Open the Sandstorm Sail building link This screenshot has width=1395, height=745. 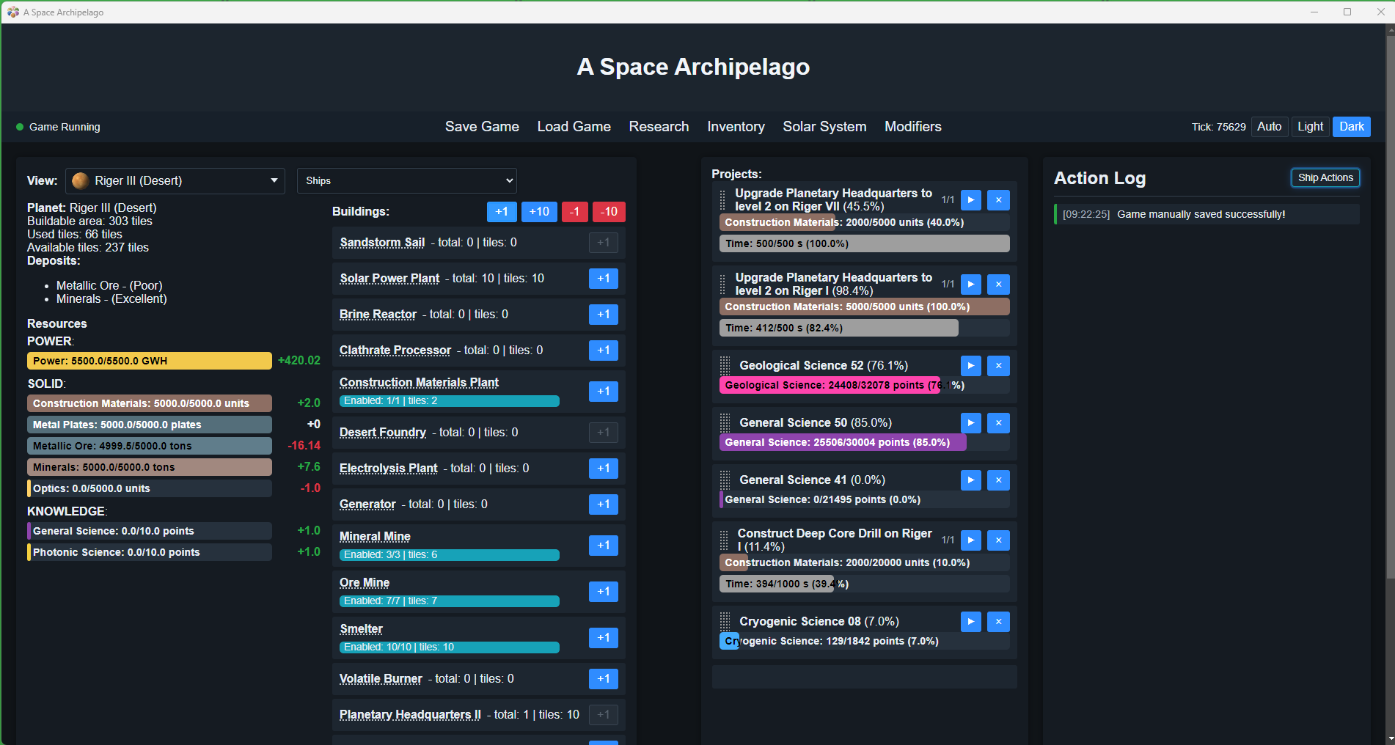point(382,243)
